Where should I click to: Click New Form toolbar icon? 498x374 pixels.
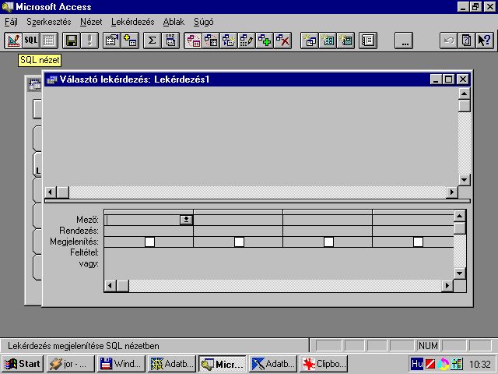pos(328,41)
